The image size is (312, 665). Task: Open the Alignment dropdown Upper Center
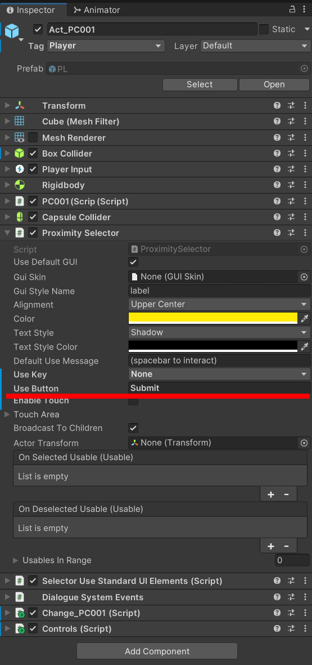pyautogui.click(x=219, y=304)
